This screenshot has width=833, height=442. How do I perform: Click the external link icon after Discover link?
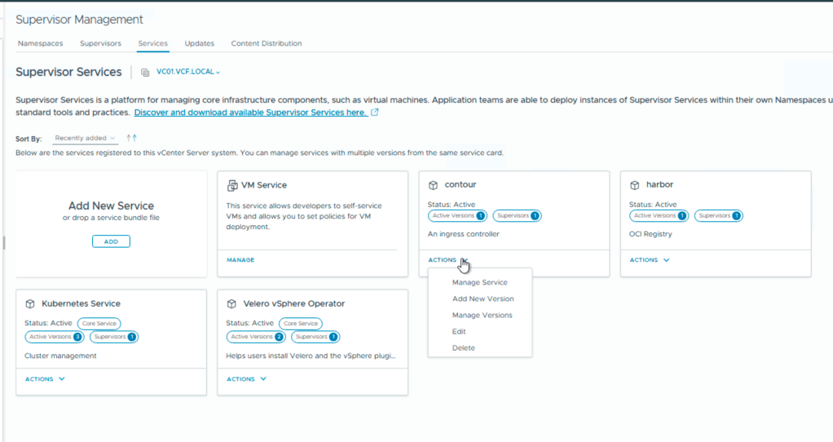point(375,113)
